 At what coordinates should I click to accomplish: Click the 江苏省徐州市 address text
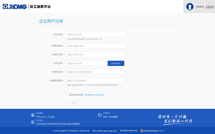click(x=58, y=124)
